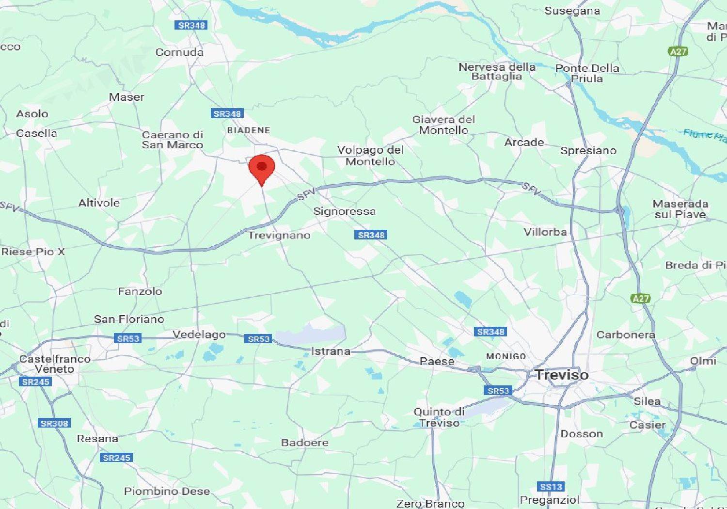727x509 pixels.
Task: Click the SR245 shield below Castelfranco Veneto
Action: [35, 382]
